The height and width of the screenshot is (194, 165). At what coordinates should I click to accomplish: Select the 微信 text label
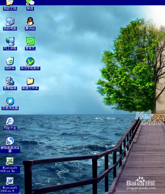point(30,8)
